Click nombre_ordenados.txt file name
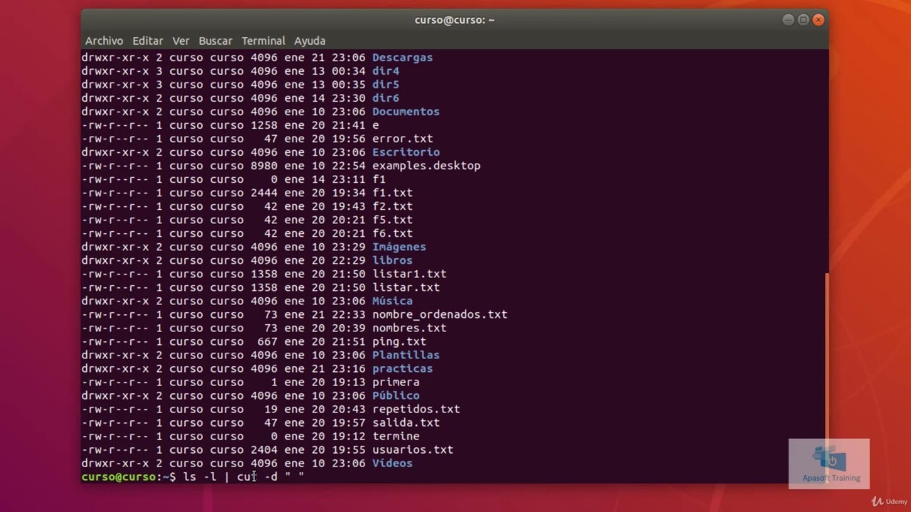This screenshot has width=911, height=512. pos(440,314)
